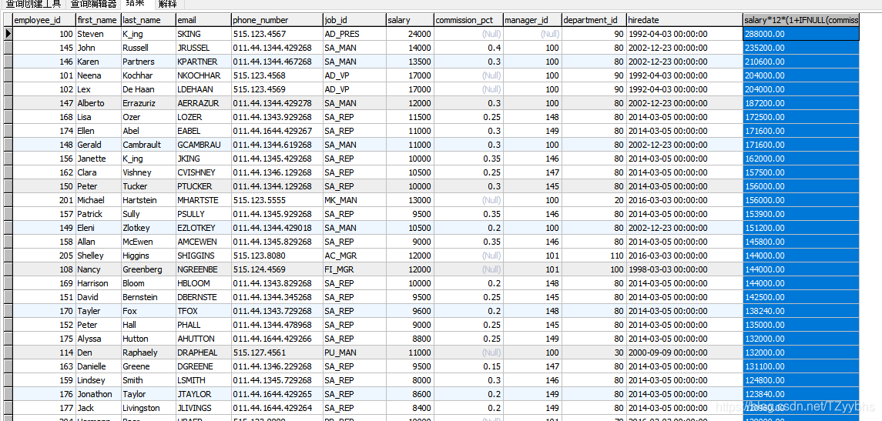The image size is (882, 421).
Task: Select the last name cell 'De Haan'
Action: click(148, 89)
